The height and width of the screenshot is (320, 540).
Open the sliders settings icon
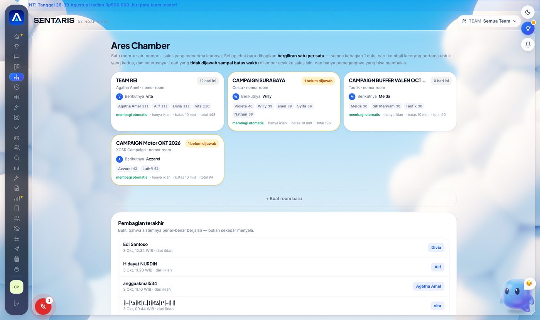point(17,239)
